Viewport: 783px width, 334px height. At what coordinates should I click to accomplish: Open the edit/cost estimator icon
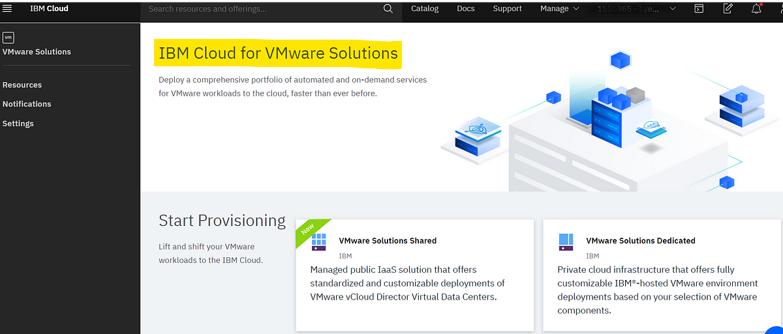[x=728, y=9]
